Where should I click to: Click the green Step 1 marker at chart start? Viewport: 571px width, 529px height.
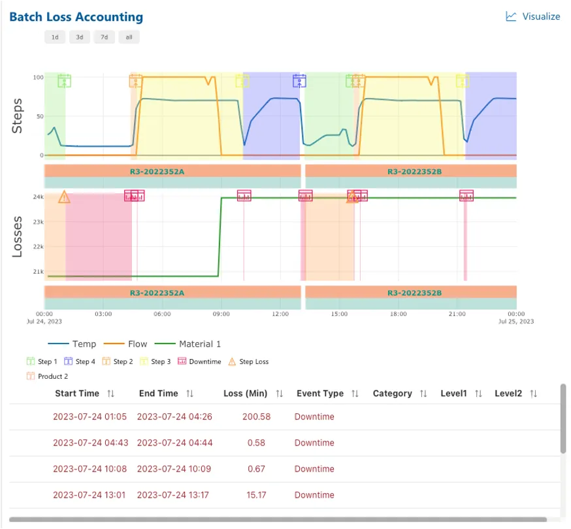tap(65, 81)
